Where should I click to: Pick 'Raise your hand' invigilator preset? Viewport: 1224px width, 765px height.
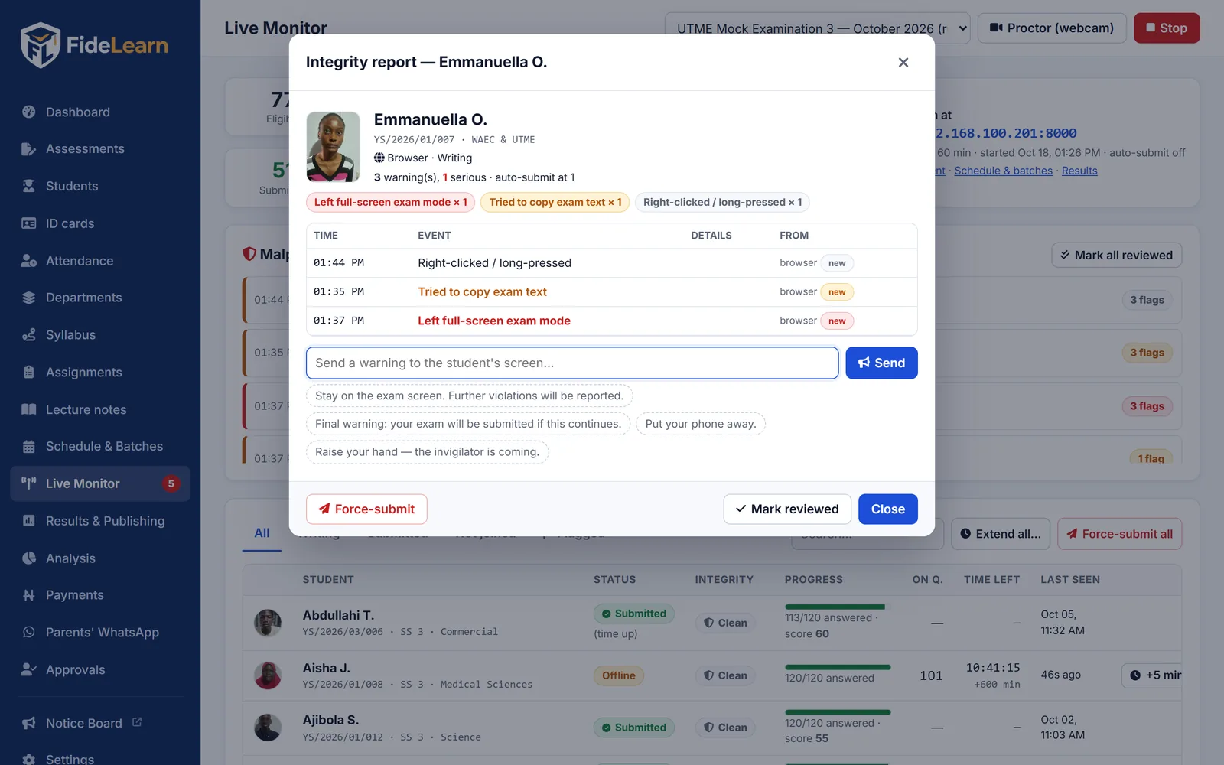coord(428,452)
